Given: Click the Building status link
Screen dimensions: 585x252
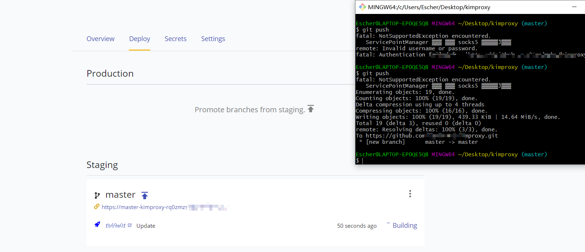Looking at the screenshot, I should tap(405, 225).
